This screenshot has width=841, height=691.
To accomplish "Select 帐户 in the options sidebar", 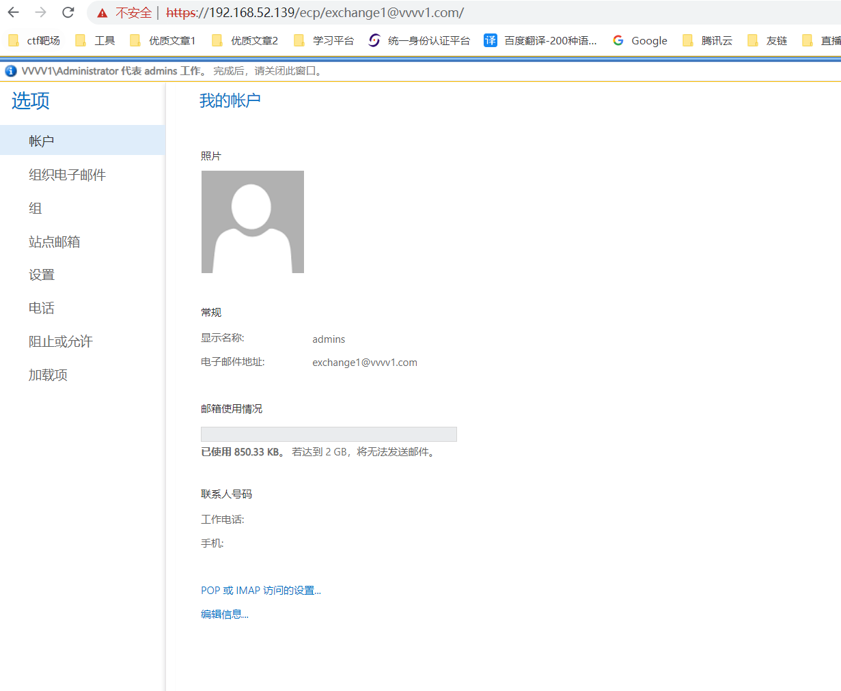I will (42, 141).
